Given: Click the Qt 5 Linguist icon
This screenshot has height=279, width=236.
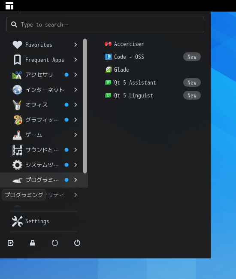Looking at the screenshot, I should point(108,96).
